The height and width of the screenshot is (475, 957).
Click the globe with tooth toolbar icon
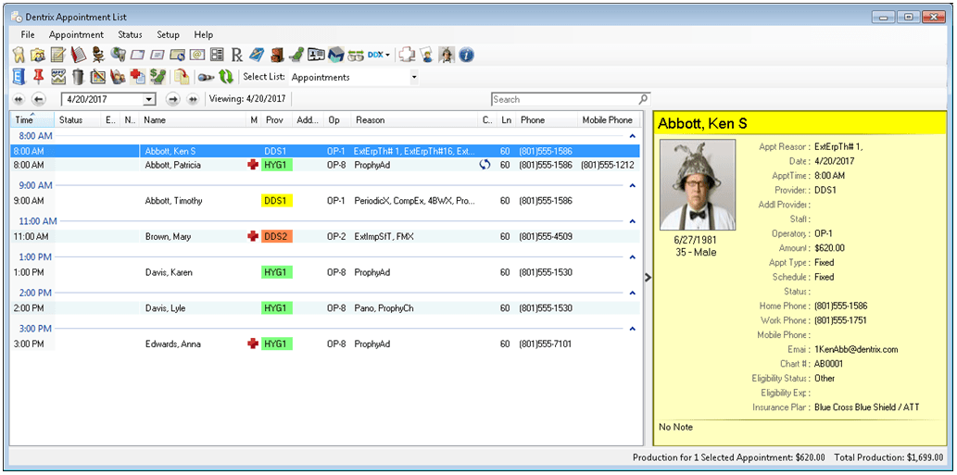pos(118,55)
